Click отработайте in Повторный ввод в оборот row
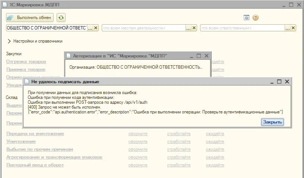The image size is (304, 178). pyautogui.click(x=179, y=165)
